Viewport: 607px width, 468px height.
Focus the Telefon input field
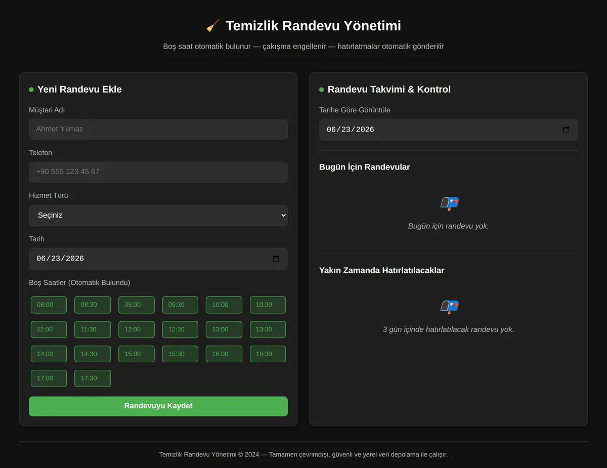tap(158, 172)
